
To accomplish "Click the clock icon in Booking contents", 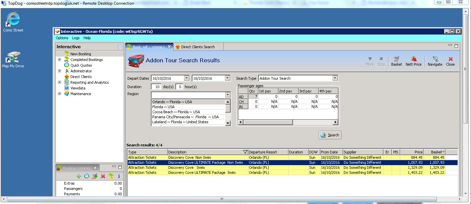I will click(87, 176).
